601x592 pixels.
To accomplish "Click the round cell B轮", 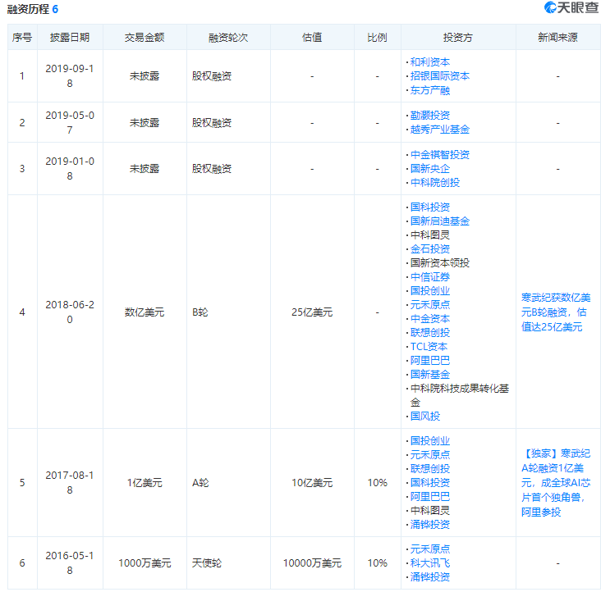I will (x=200, y=312).
